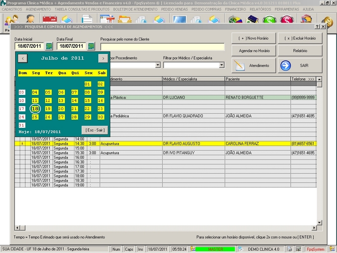Image resolution: width=337 pixels, height=253 pixels.
Task: Click the Esc - Sair calendar button
Action: (95, 130)
